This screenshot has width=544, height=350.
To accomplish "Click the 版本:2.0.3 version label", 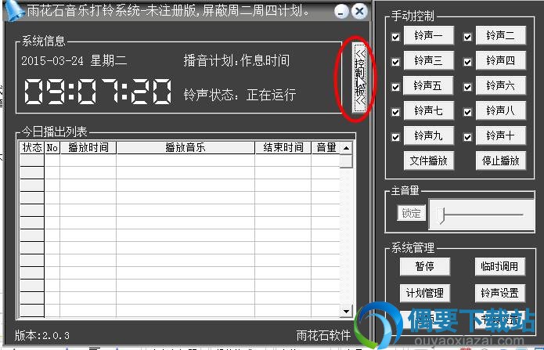I will click(x=42, y=335).
